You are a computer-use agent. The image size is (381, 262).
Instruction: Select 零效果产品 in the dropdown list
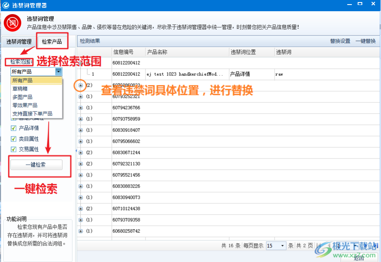tap(36, 105)
